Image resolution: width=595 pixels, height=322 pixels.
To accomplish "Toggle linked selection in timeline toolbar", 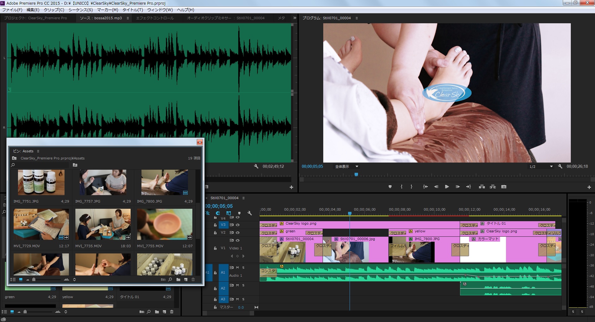I will pos(229,213).
